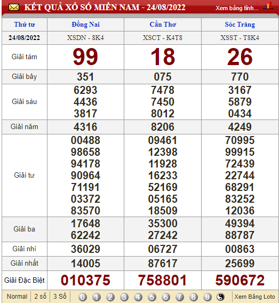Select fifth prize number 8206
279x303 pixels.
click(x=163, y=127)
